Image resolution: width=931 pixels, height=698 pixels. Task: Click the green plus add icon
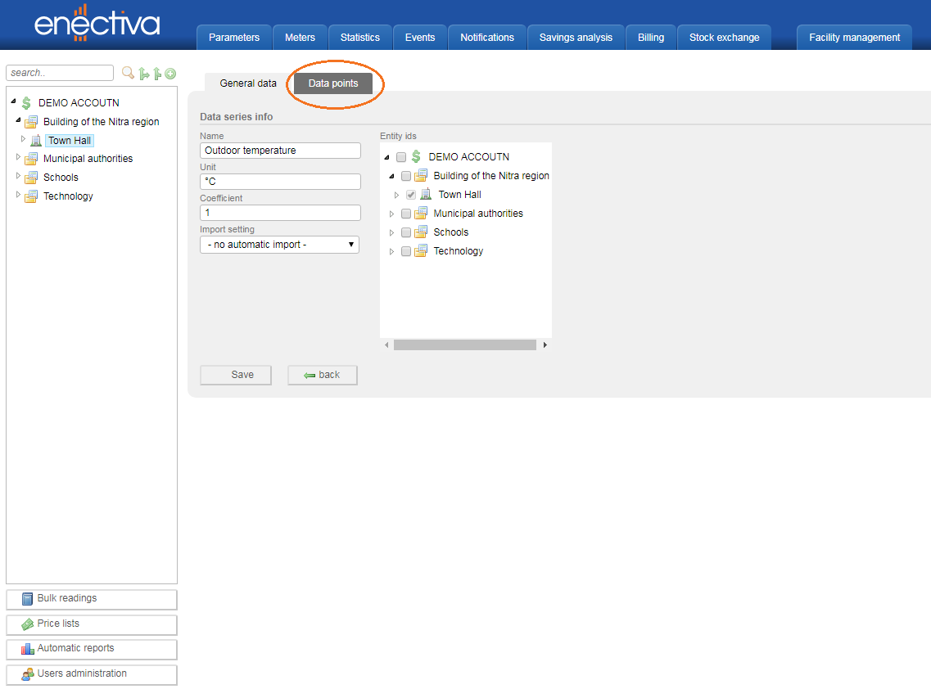pos(170,74)
